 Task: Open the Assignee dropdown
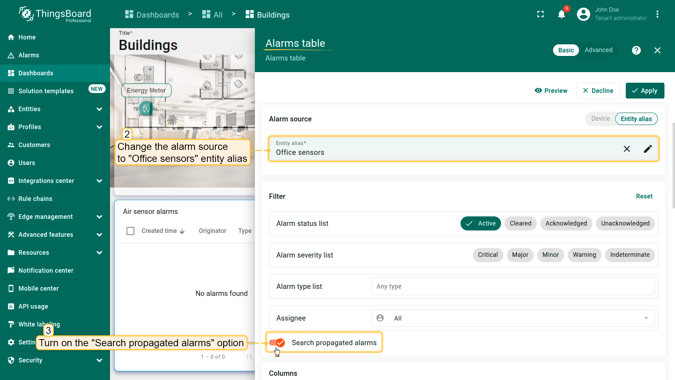click(x=513, y=318)
